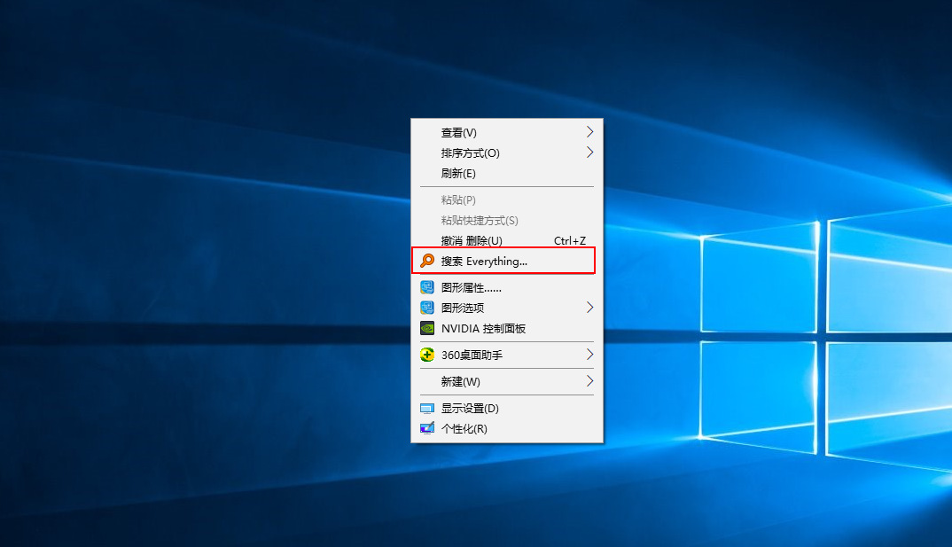The height and width of the screenshot is (547, 952).
Task: Expand the 新建(W) submenu arrow
Action: tap(589, 381)
